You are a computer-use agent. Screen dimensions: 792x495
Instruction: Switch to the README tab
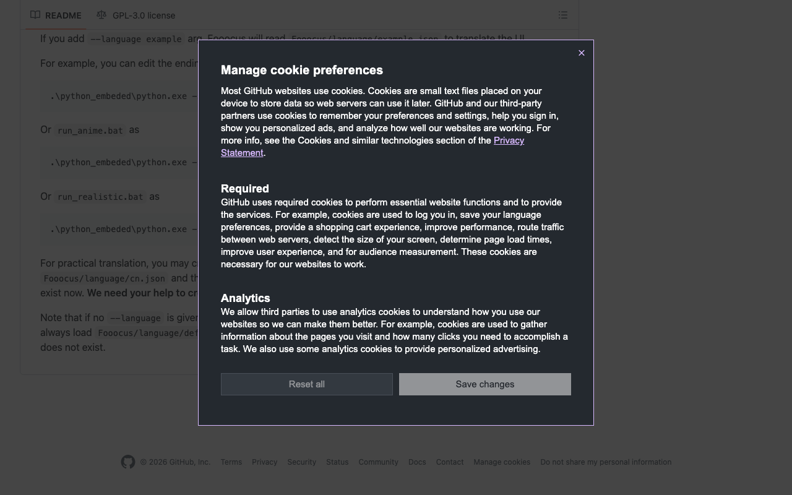[56, 15]
